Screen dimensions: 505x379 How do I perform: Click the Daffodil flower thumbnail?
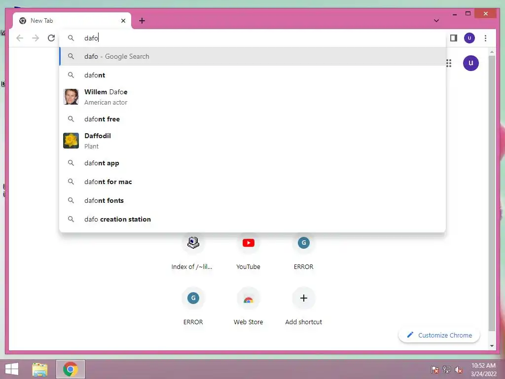click(x=71, y=141)
